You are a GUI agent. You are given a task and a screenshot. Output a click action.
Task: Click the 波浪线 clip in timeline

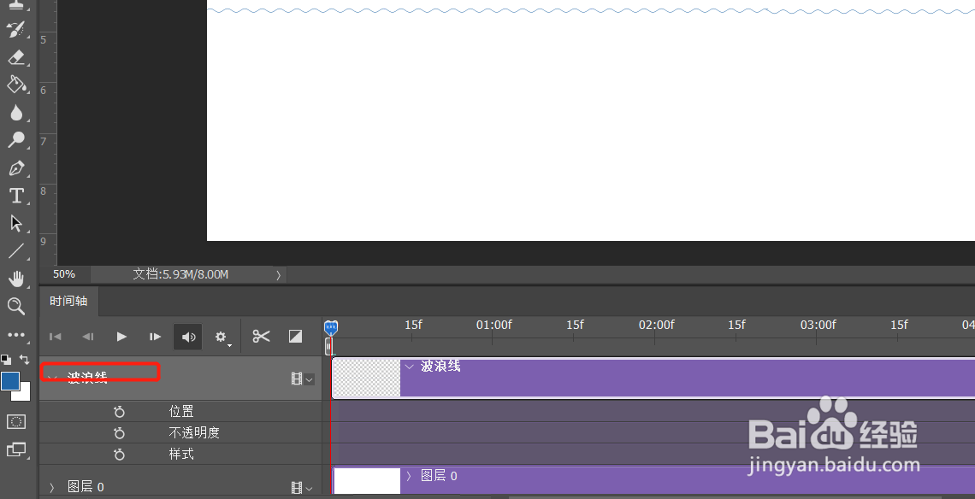653,378
